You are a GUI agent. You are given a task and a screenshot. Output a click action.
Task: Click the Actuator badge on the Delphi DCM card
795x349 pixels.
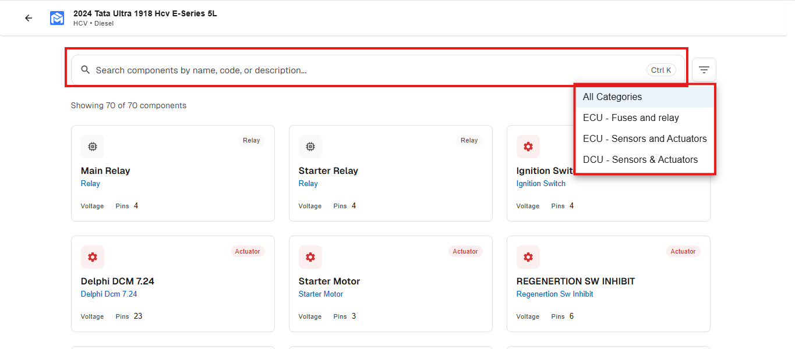(x=247, y=251)
